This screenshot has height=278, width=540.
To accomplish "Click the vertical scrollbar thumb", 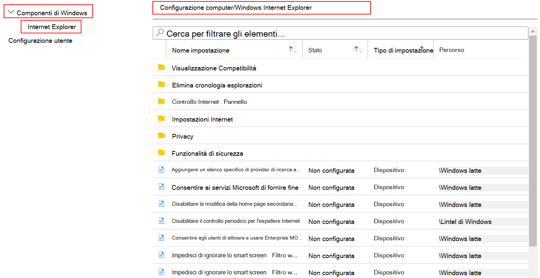I will (533, 142).
